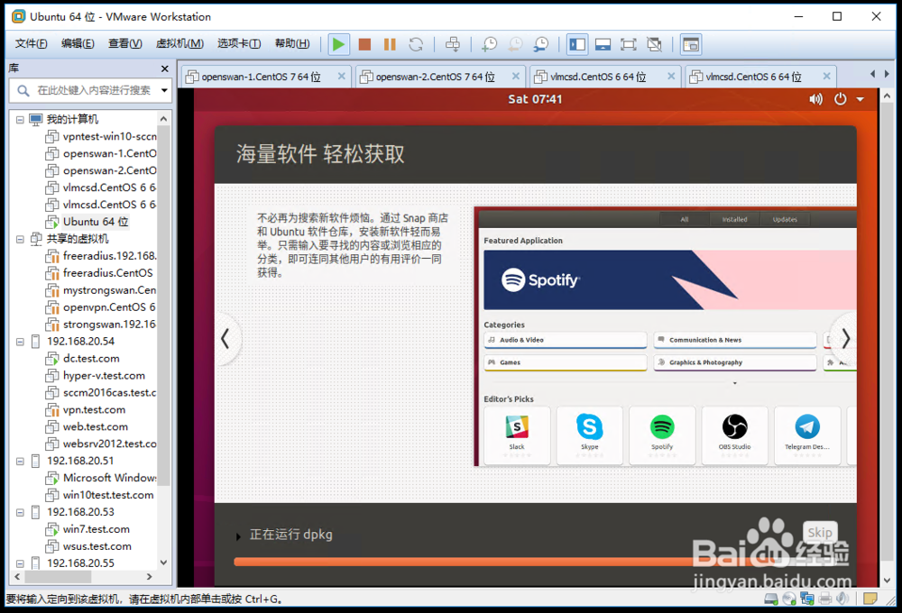The image size is (902, 613).
Task: Collapse the 我的计算机 tree node
Action: click(x=20, y=120)
